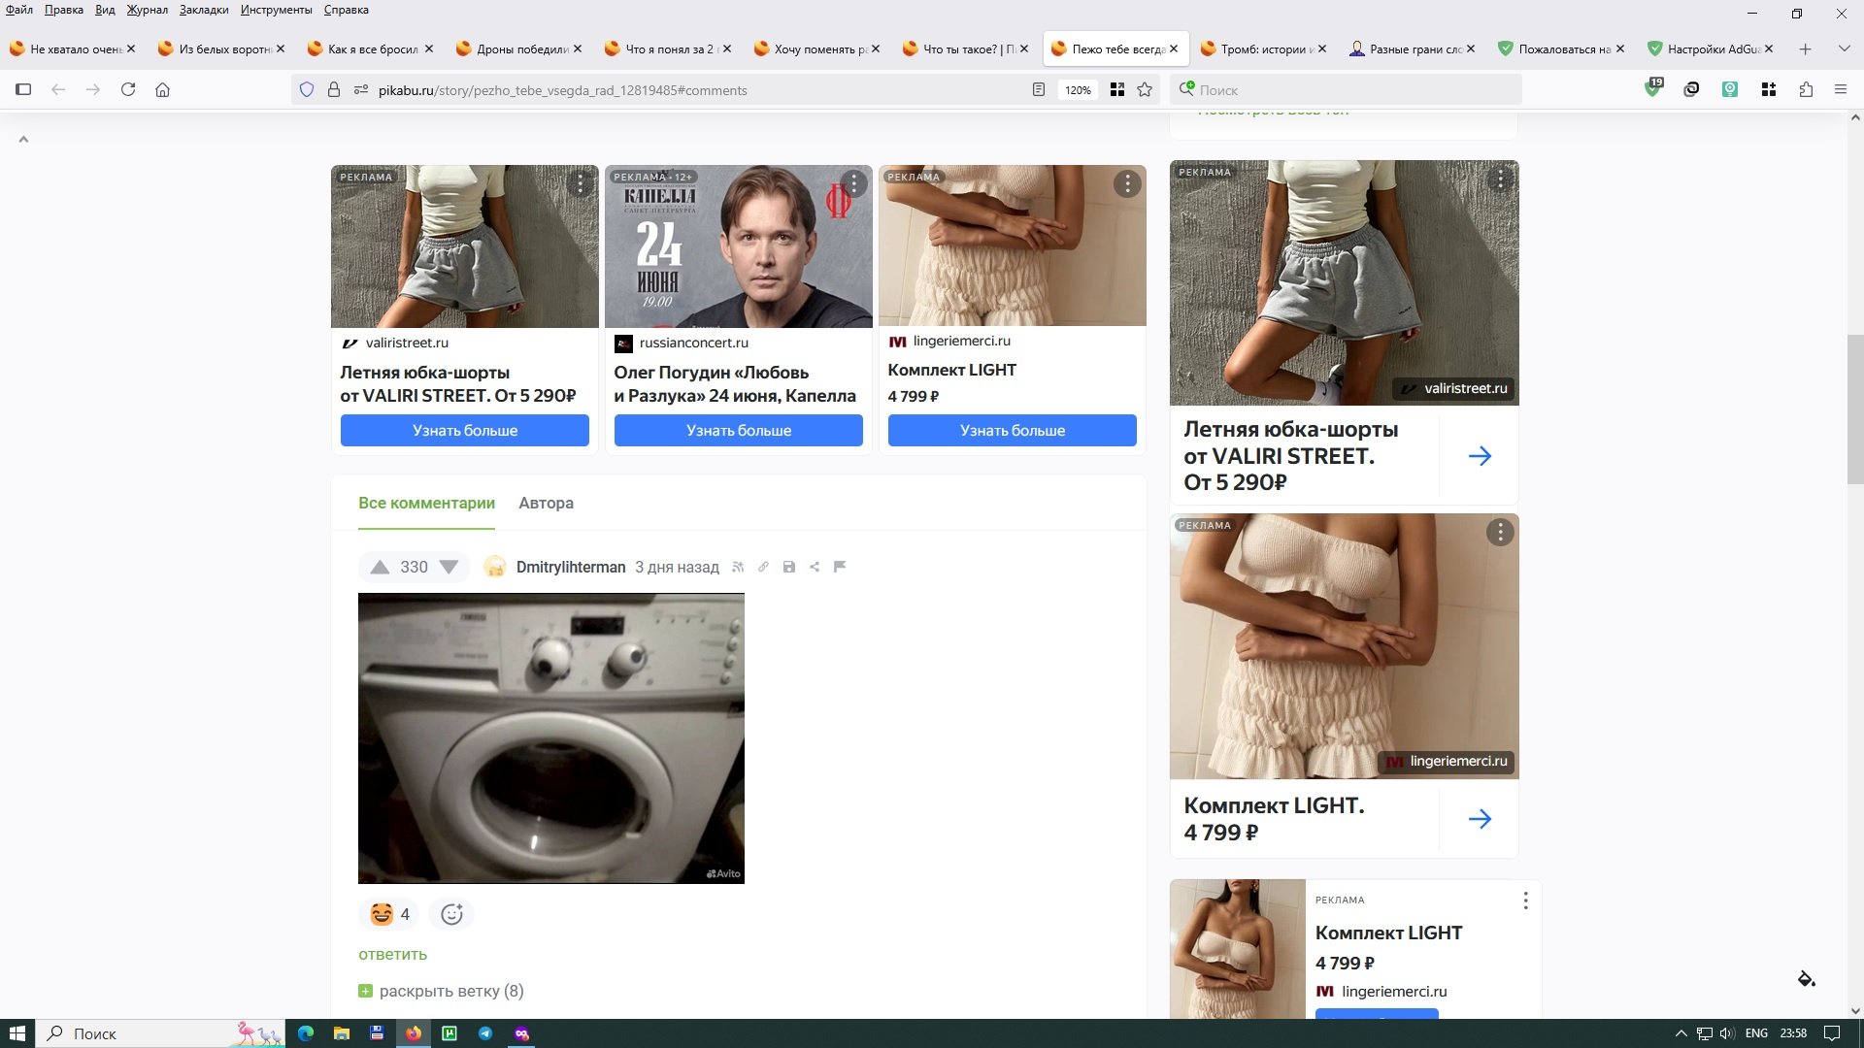The width and height of the screenshot is (1864, 1048).
Task: Bookmark this page with the star icon
Action: click(x=1145, y=89)
